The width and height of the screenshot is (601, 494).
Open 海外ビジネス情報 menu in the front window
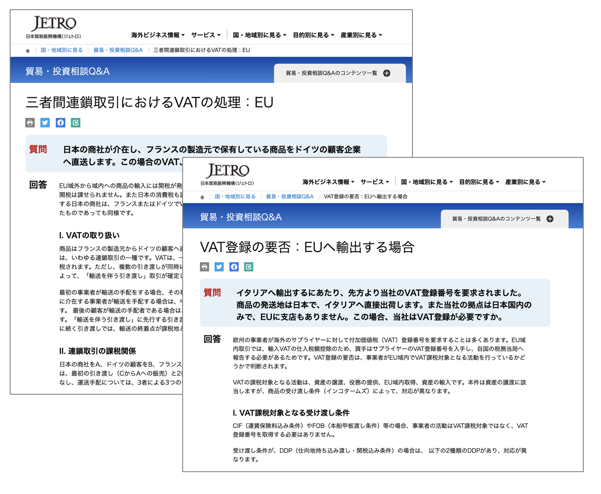328,182
